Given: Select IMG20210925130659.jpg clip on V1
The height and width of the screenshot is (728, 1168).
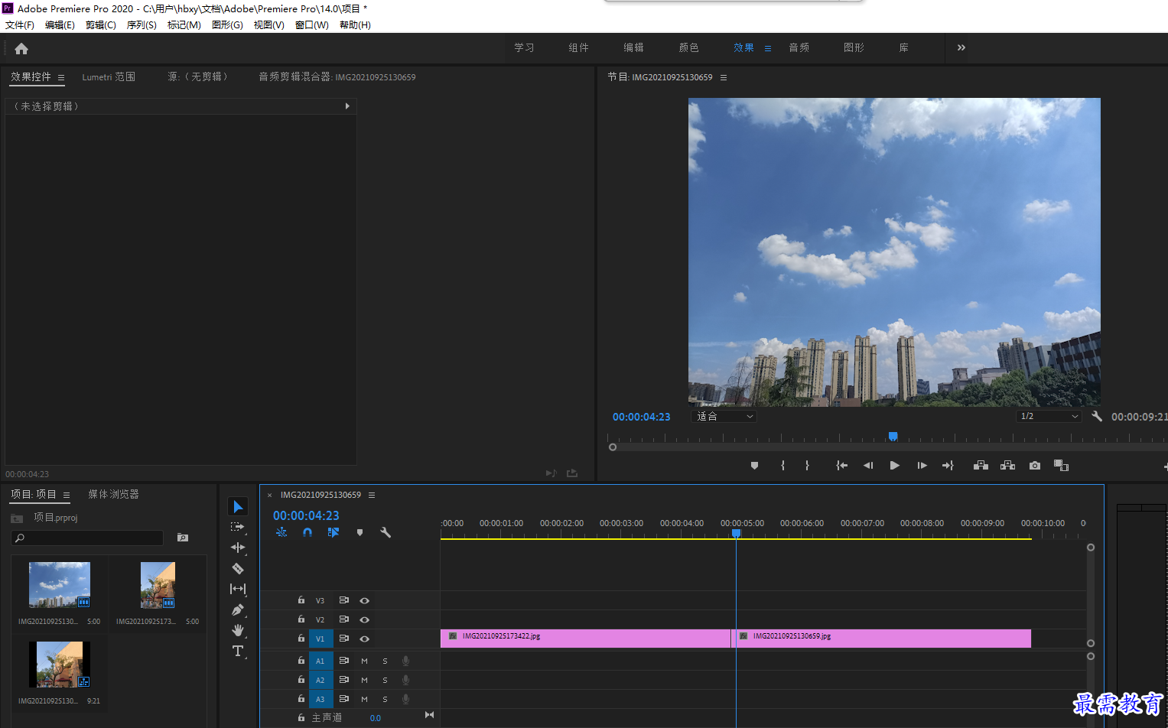Looking at the screenshot, I should [883, 639].
